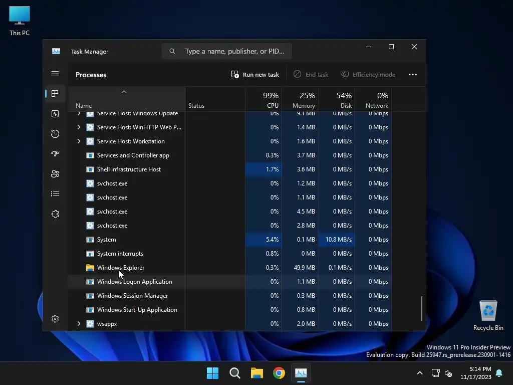
Task: Sort by the CPU column header
Action: click(264, 99)
